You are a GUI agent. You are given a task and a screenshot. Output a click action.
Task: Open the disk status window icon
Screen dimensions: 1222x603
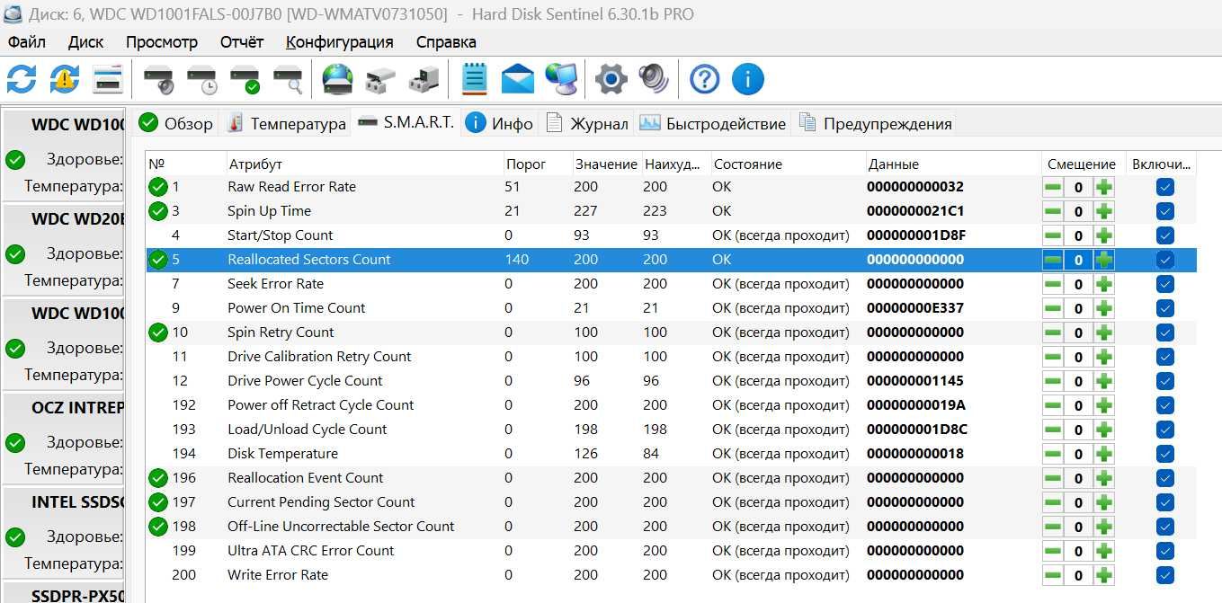(x=108, y=79)
